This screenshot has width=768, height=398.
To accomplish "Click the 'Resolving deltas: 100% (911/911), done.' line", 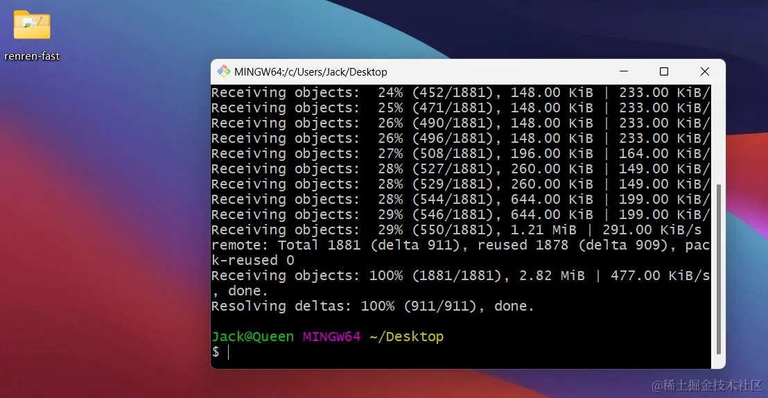I will click(373, 306).
